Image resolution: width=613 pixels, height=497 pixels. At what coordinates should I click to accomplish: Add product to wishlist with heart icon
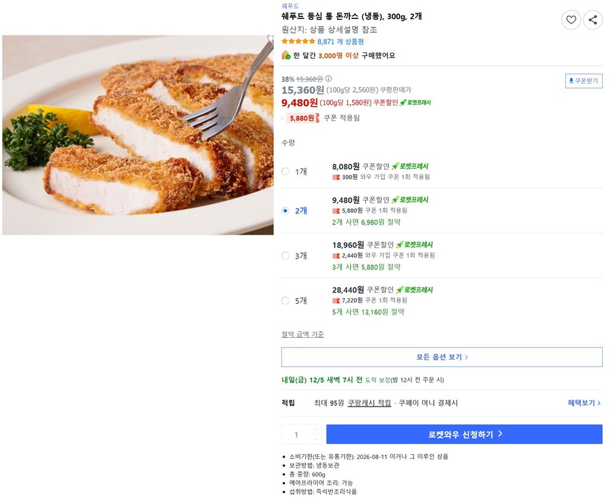pos(571,20)
